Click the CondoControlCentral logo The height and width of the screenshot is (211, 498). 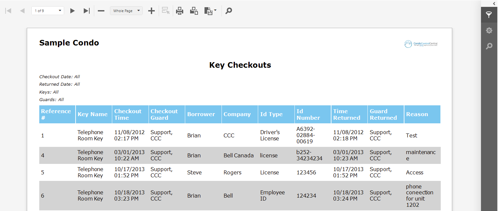421,44
